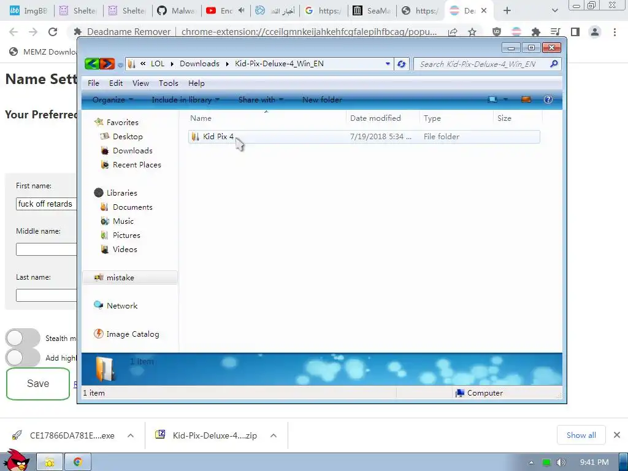Click Middle name input field
Screen dimensions: 628x471
click(x=47, y=249)
